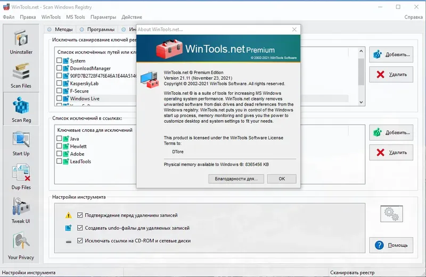Check the System exclusion checkbox
Image resolution: width=426 pixels, height=277 pixels.
point(59,60)
